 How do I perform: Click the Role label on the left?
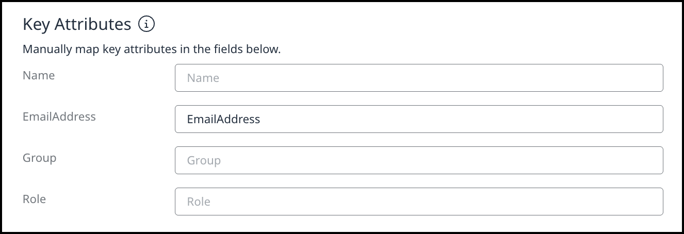pos(34,199)
